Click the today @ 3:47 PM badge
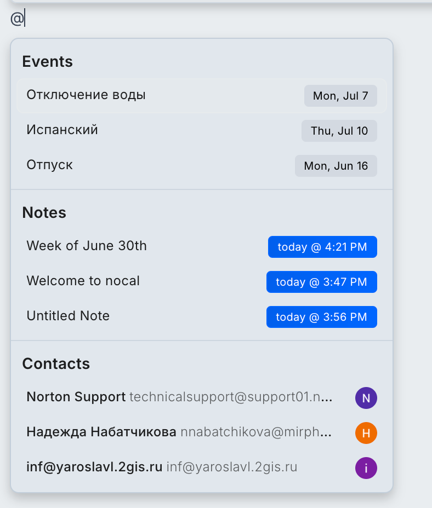The image size is (432, 508). coord(322,282)
